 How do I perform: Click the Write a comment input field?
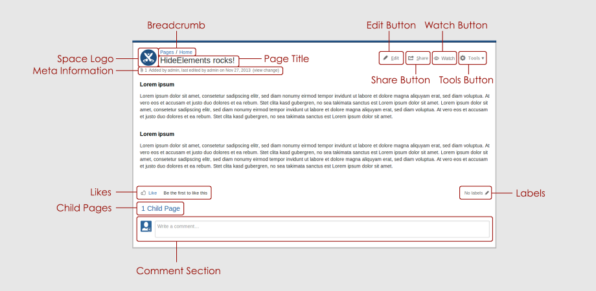(x=322, y=229)
